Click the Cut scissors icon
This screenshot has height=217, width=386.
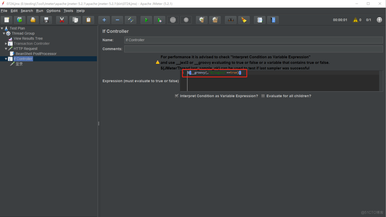coord(62,20)
